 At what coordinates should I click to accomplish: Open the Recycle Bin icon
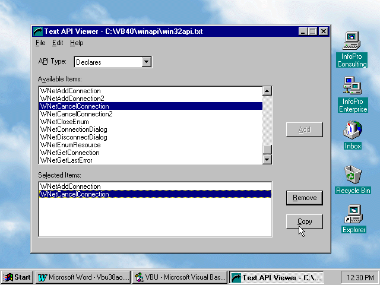point(353,175)
